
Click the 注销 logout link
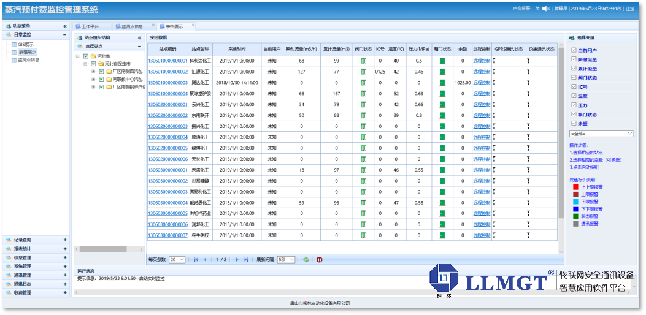(x=630, y=9)
